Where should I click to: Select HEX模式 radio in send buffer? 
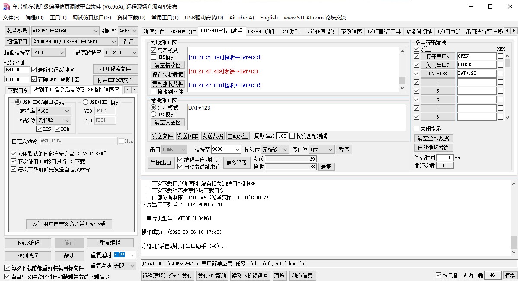pos(154,114)
